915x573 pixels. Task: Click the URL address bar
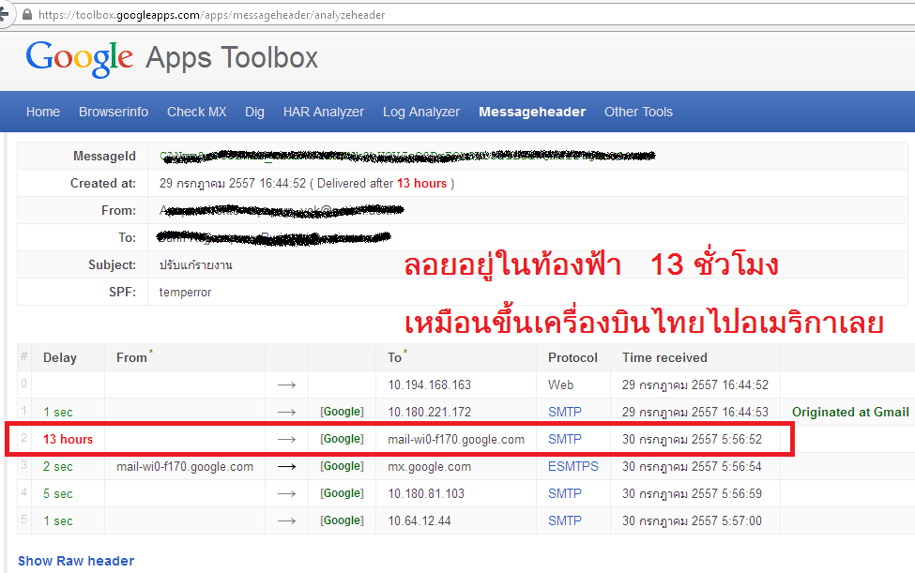tap(466, 15)
